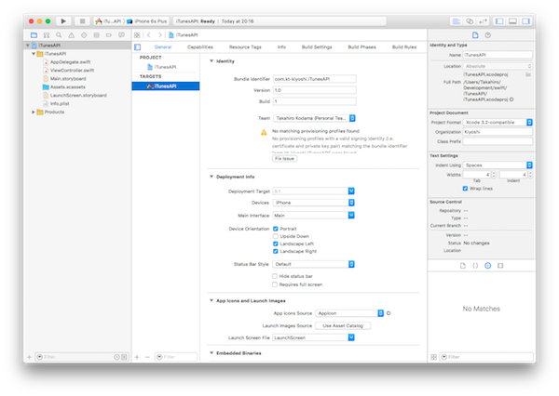Open the Media library
Screen dimensions: 559x396
pyautogui.click(x=500, y=266)
